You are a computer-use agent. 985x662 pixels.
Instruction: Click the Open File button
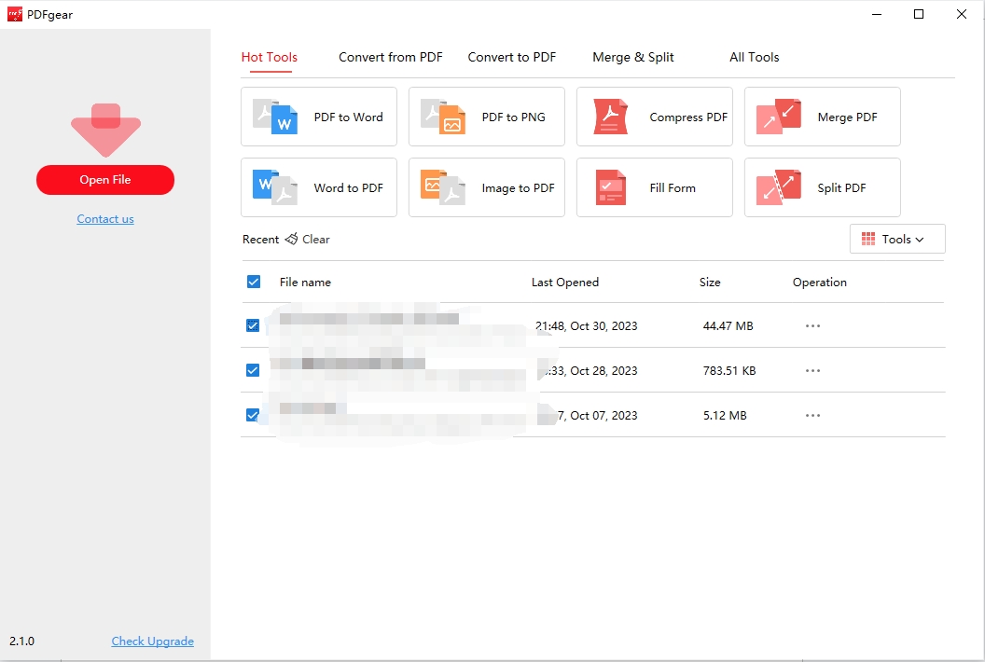(105, 180)
